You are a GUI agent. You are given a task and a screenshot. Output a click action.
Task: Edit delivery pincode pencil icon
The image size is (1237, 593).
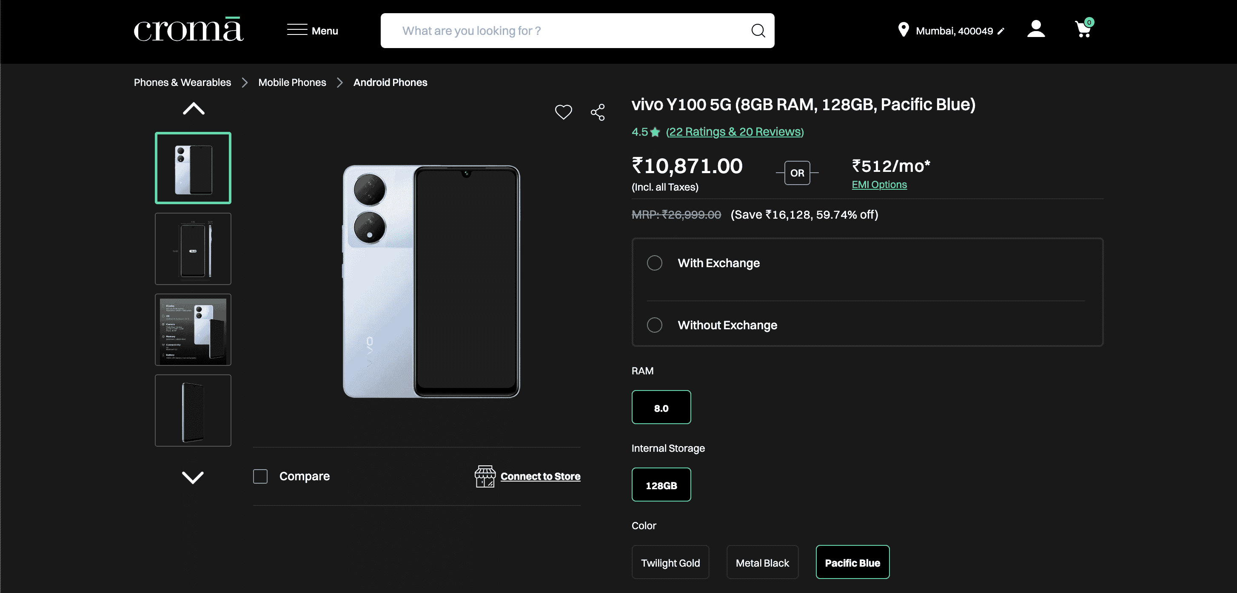click(1001, 31)
